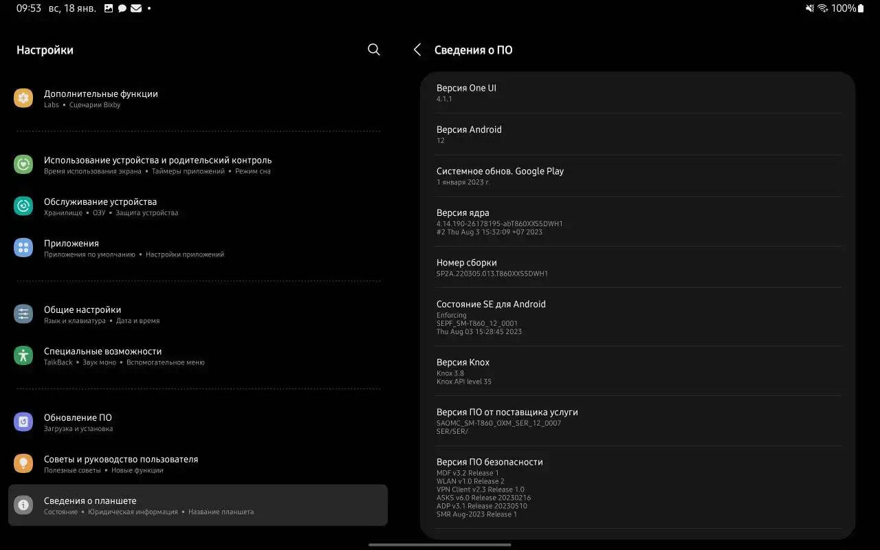This screenshot has height=550, width=880.
Task: Tap the Общие настройки sliders icon
Action: pos(23,314)
